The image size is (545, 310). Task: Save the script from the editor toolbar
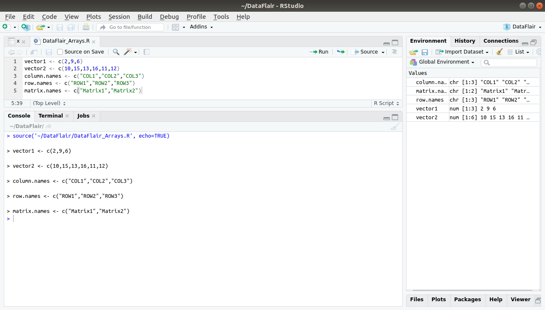pyautogui.click(x=49, y=52)
